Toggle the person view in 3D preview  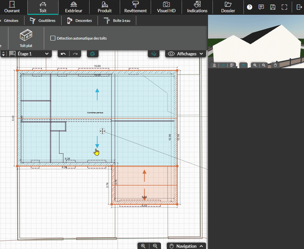pos(214,65)
